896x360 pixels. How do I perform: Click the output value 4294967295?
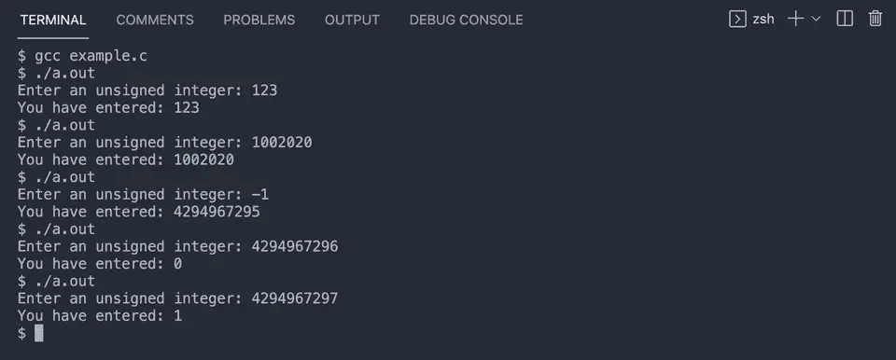217,212
